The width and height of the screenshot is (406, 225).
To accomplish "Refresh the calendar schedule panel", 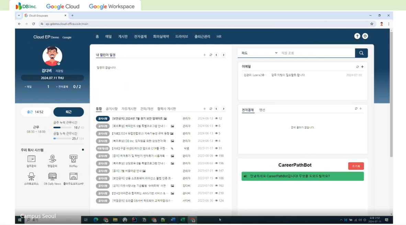I will tap(211, 55).
